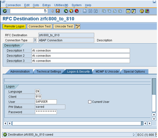Go back with the green arrow icon

(66, 11)
